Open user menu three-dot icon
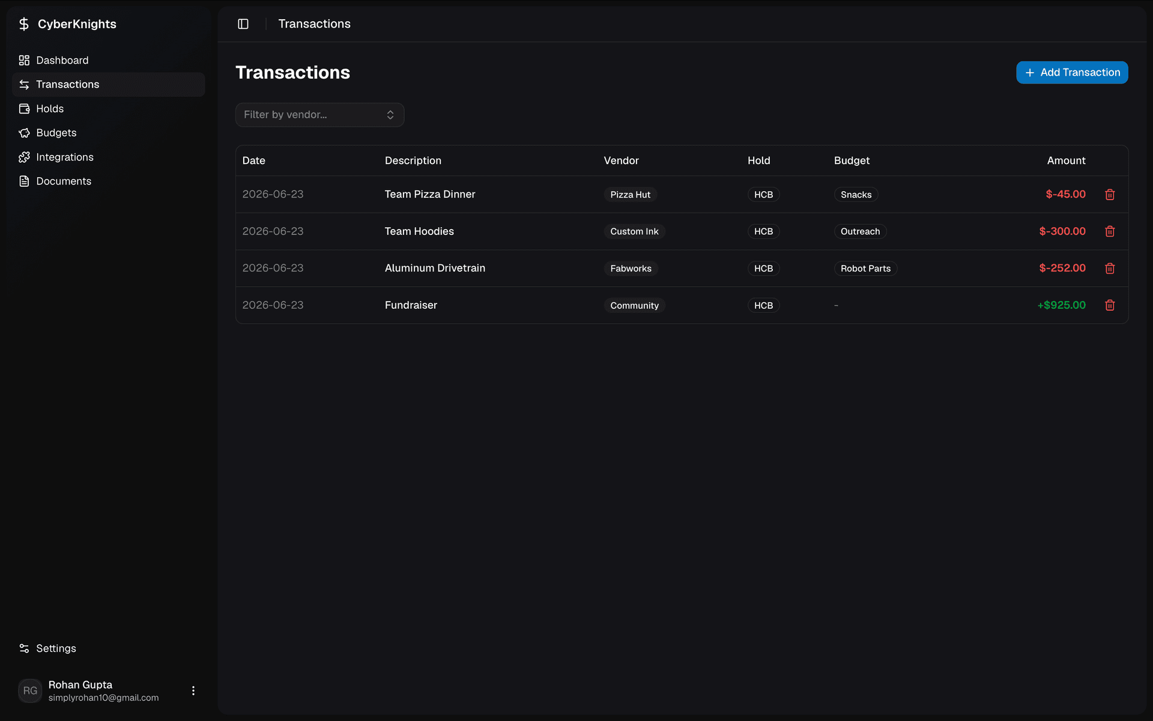 coord(193,690)
